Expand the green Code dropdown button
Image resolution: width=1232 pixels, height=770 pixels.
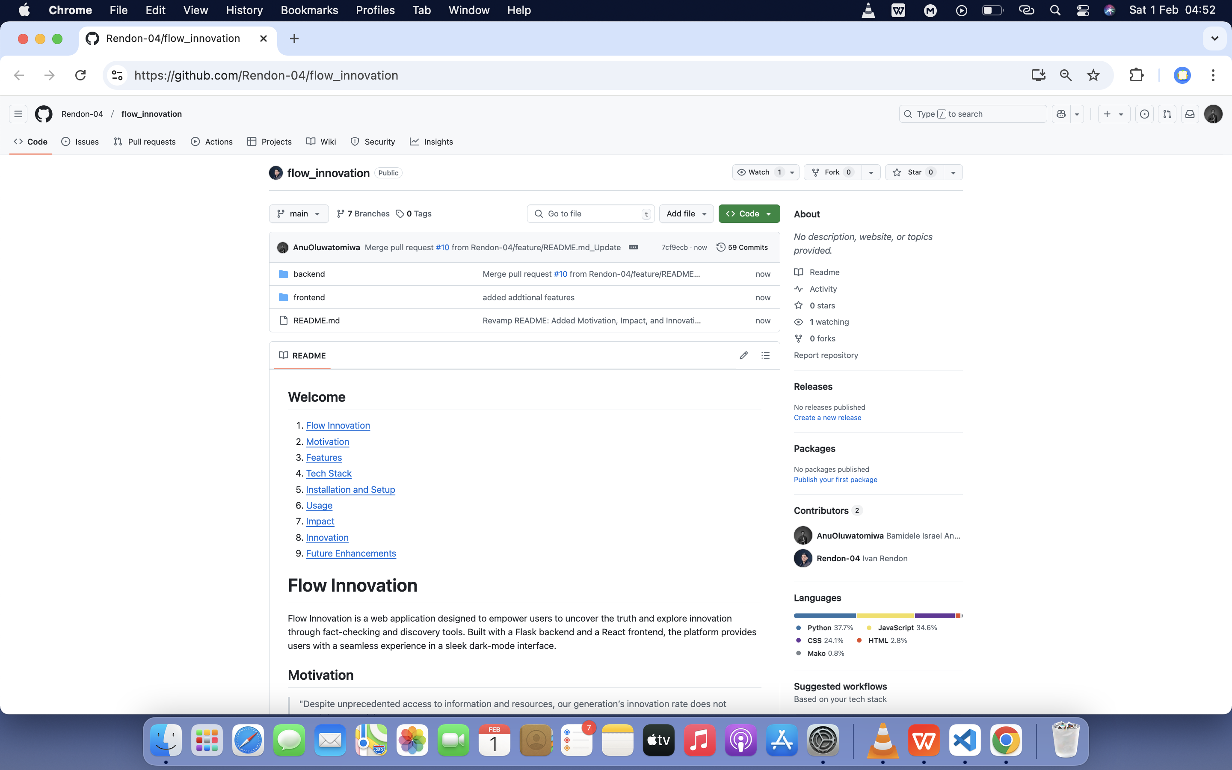(x=749, y=214)
